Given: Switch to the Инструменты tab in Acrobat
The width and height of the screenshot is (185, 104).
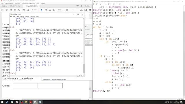Looking at the screenshot, I should (x=15, y=6).
